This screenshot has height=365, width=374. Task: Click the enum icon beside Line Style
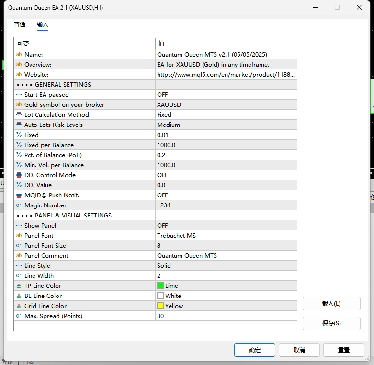tap(19, 265)
